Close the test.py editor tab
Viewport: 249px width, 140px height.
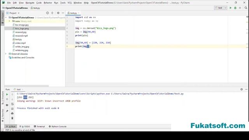(79, 13)
